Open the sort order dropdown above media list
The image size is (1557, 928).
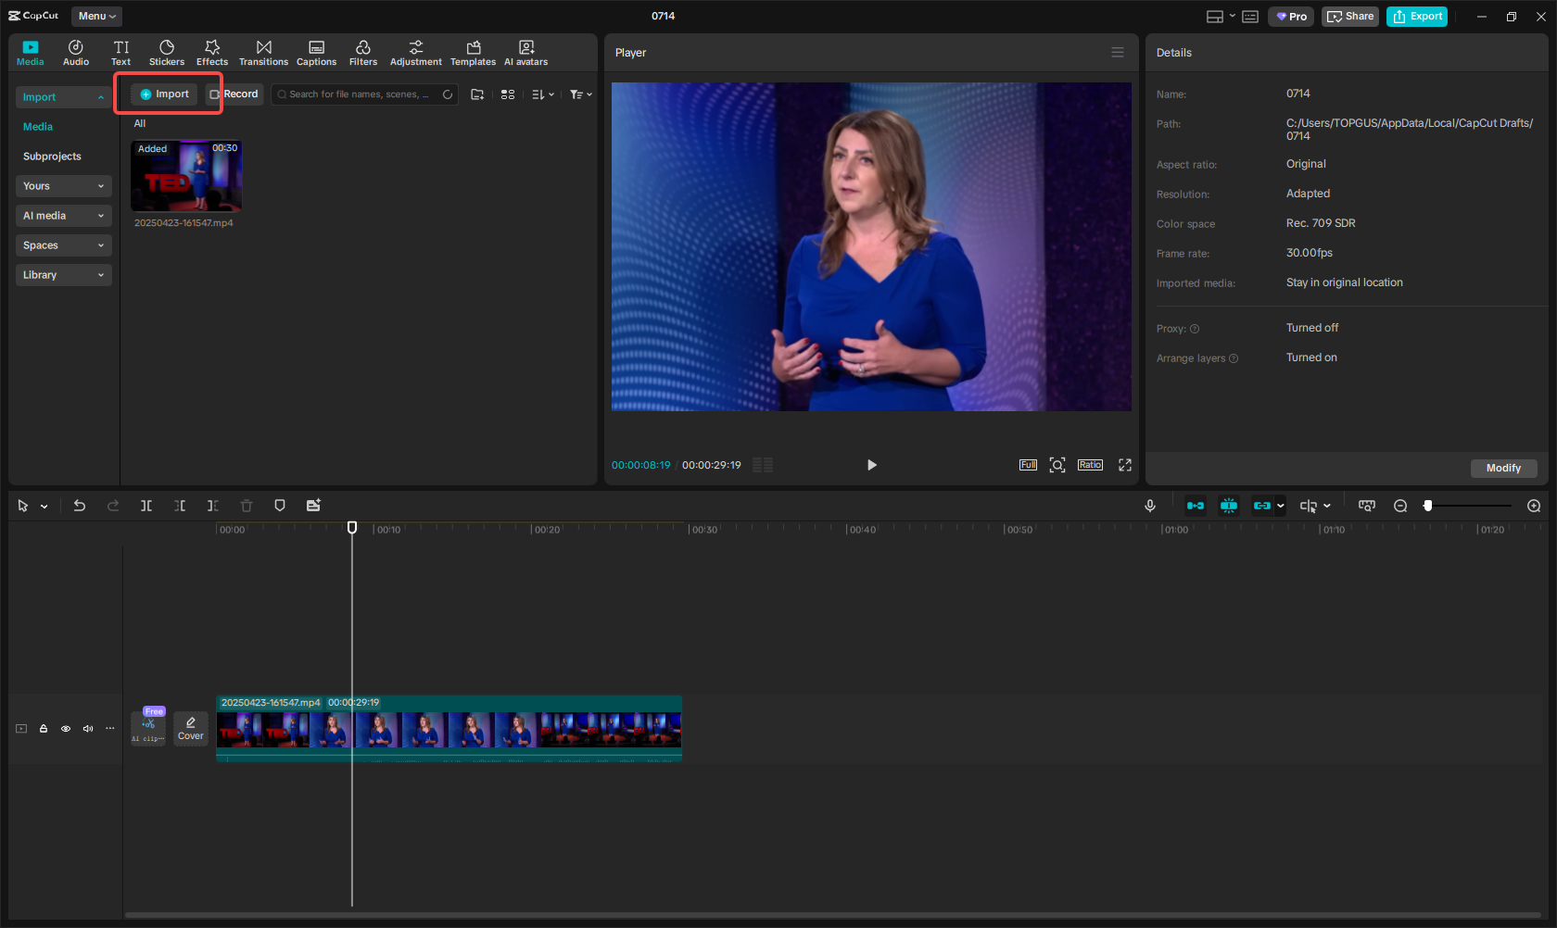tap(543, 94)
